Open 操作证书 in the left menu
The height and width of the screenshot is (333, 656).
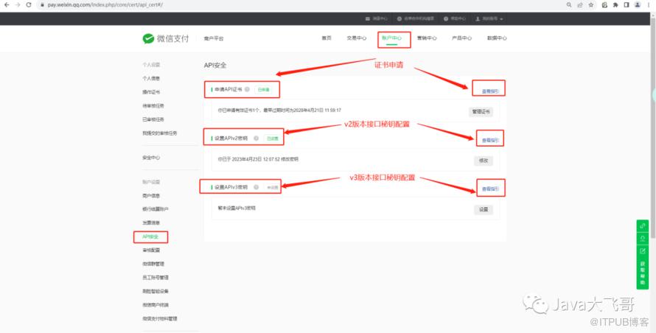point(151,92)
